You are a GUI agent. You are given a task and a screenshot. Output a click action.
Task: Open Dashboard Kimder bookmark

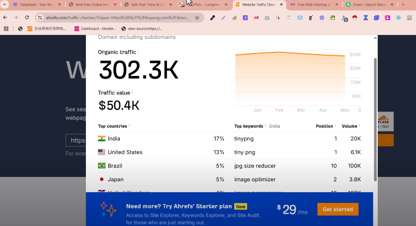[95, 28]
